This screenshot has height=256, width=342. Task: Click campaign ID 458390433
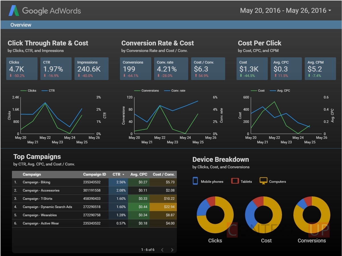(x=92, y=199)
